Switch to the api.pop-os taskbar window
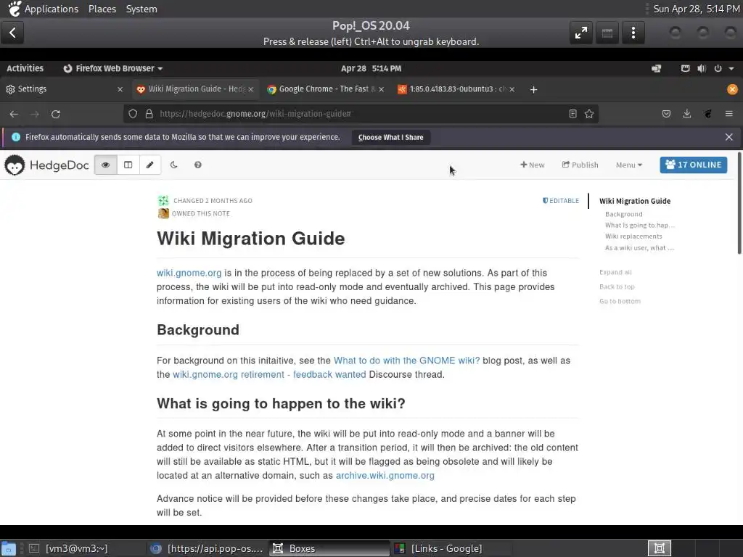 pos(207,548)
